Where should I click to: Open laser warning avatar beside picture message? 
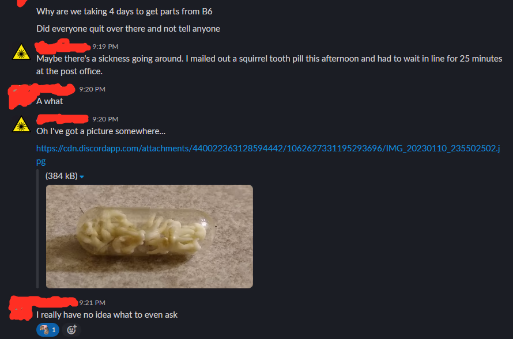point(21,124)
